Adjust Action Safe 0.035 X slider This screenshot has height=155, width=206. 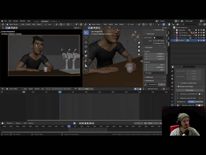(x=194, y=77)
